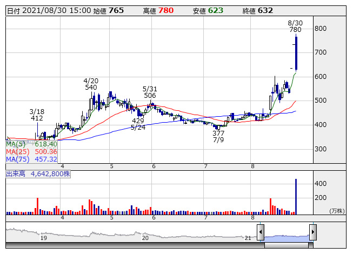The height and width of the screenshot is (254, 353).
Task: Click the 300 price axis label
Action: (321, 149)
